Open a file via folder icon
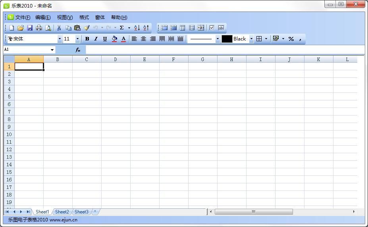The width and height of the screenshot is (368, 227). (21, 28)
